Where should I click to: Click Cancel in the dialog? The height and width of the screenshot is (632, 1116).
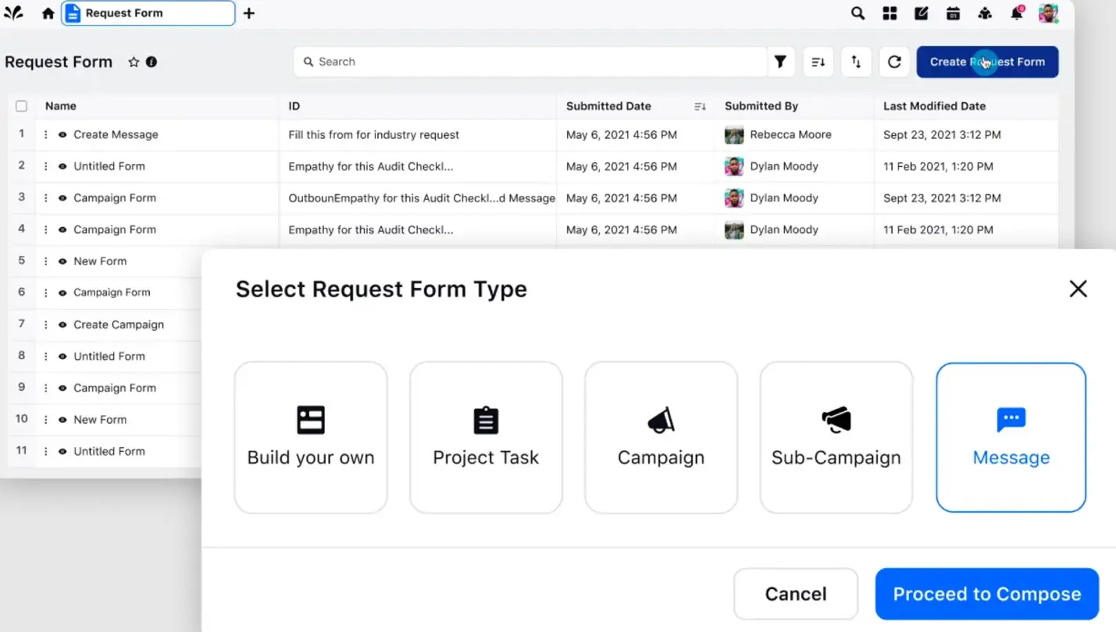pos(796,594)
